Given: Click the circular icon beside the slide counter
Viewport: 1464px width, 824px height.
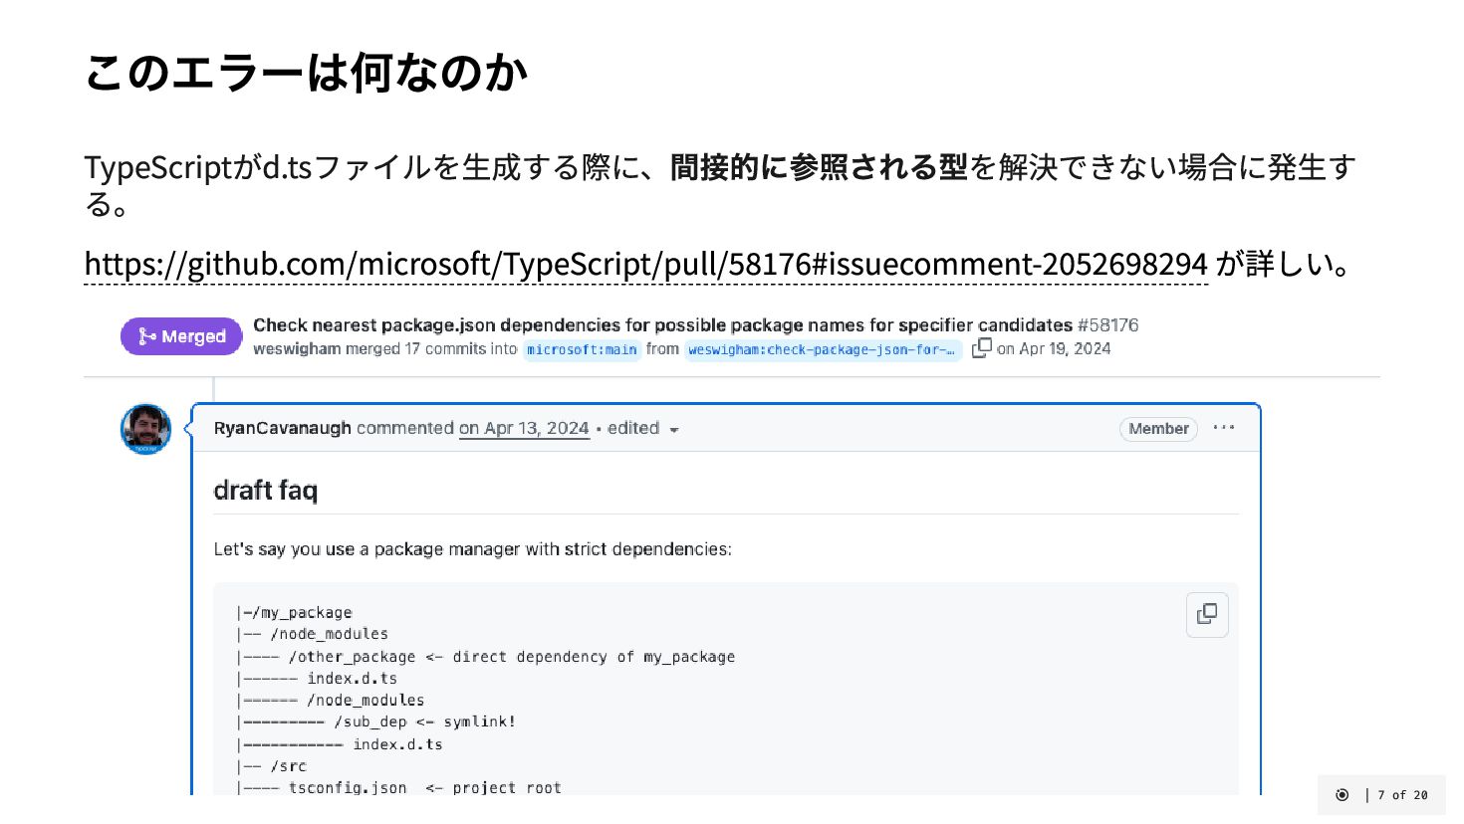Looking at the screenshot, I should pos(1342,795).
